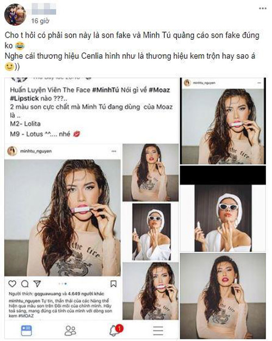Like the Instagram photo with heart icon

tap(12, 284)
